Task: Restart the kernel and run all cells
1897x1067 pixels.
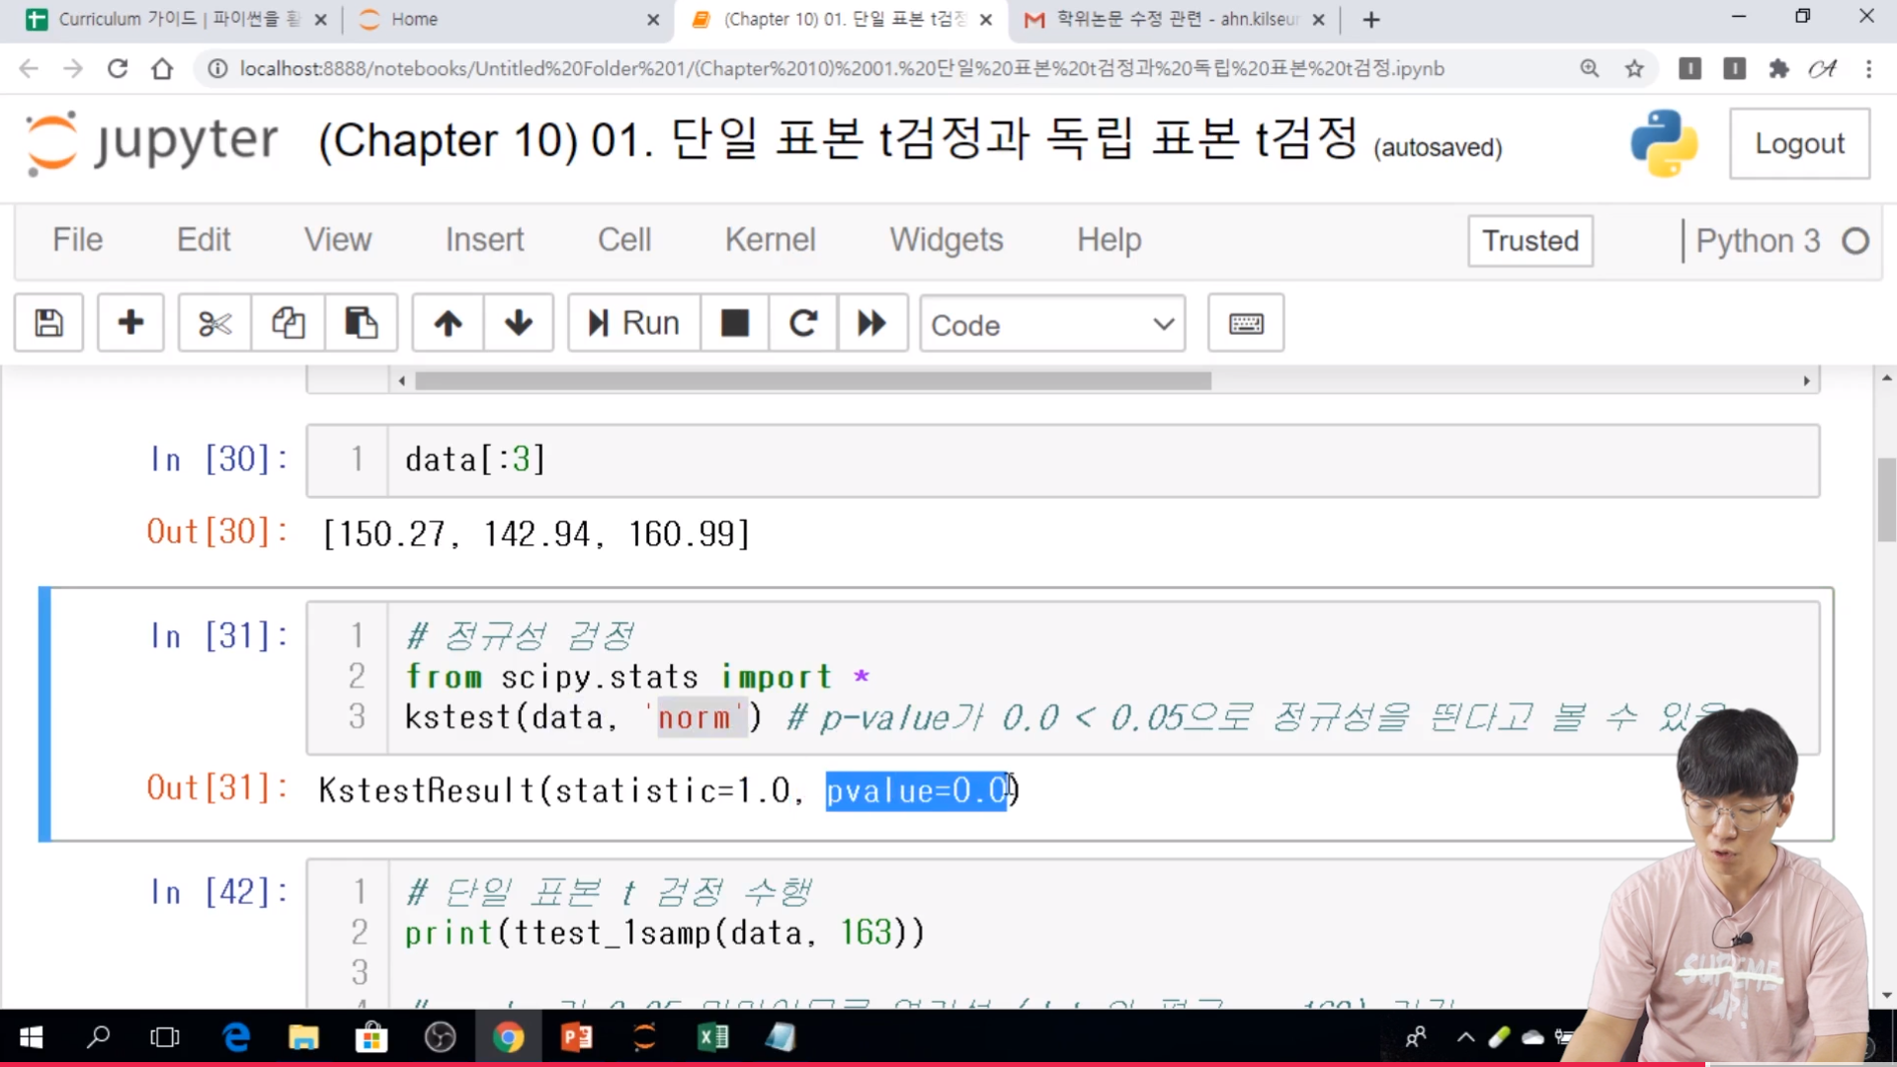Action: click(871, 323)
